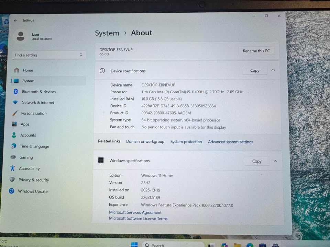The image size is (330, 247).
Task: Click the System type 64-bit value
Action: (180, 120)
